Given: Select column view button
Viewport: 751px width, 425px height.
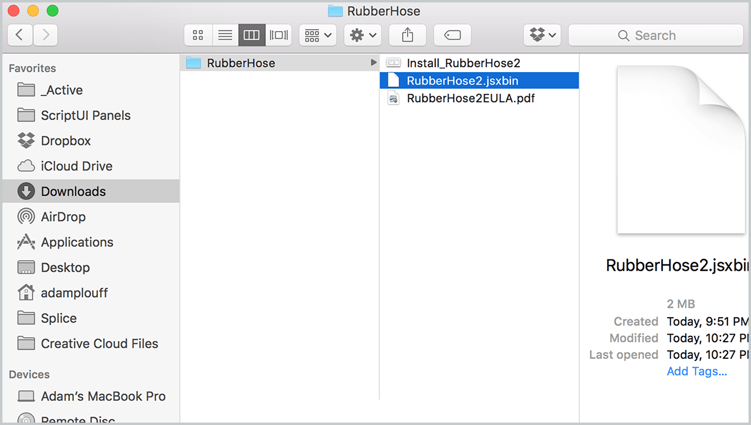Looking at the screenshot, I should tap(252, 35).
